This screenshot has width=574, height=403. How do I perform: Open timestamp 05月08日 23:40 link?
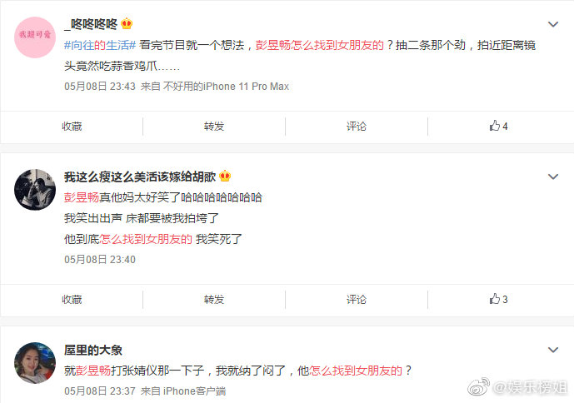coord(100,260)
